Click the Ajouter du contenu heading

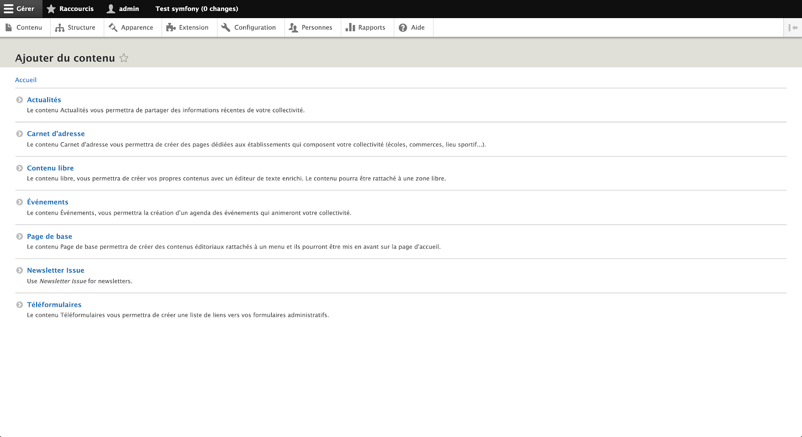click(x=65, y=58)
